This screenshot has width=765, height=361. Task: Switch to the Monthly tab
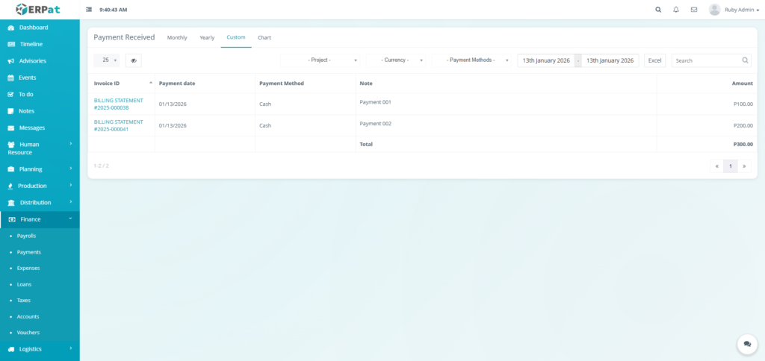click(177, 37)
